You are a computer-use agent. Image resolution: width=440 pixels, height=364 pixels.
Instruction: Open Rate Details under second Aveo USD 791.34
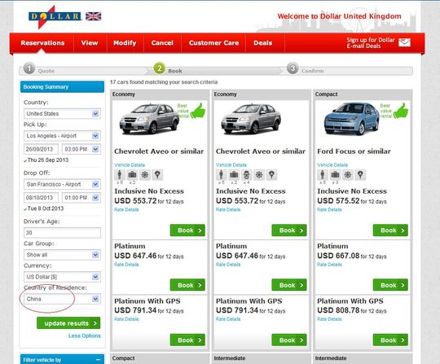pyautogui.click(x=228, y=319)
